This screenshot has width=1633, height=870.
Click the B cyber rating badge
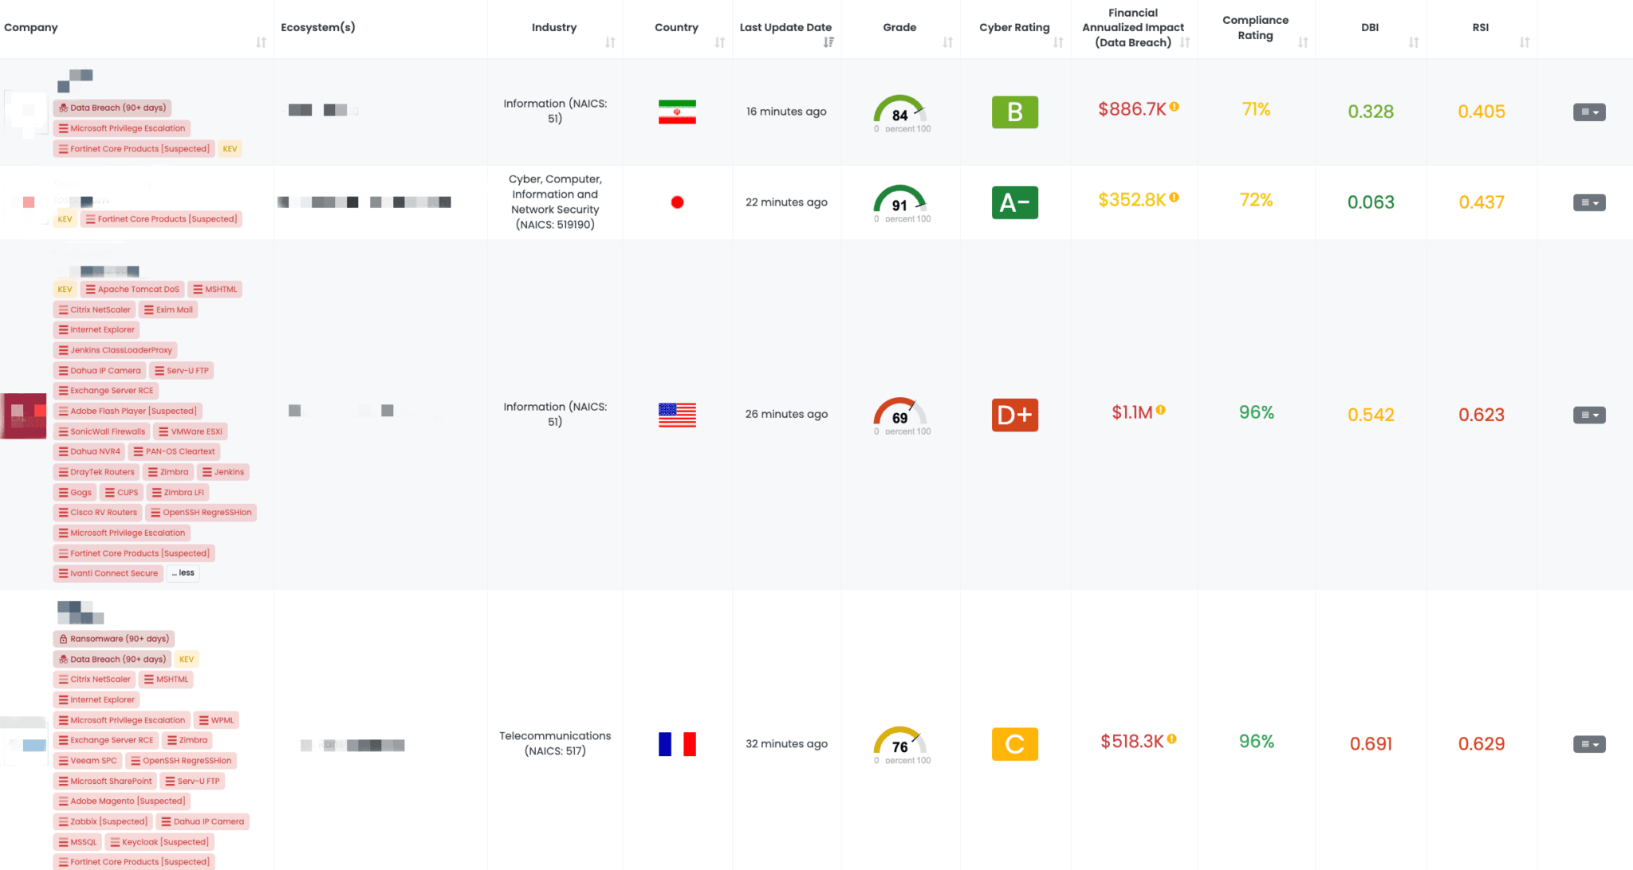click(1014, 112)
